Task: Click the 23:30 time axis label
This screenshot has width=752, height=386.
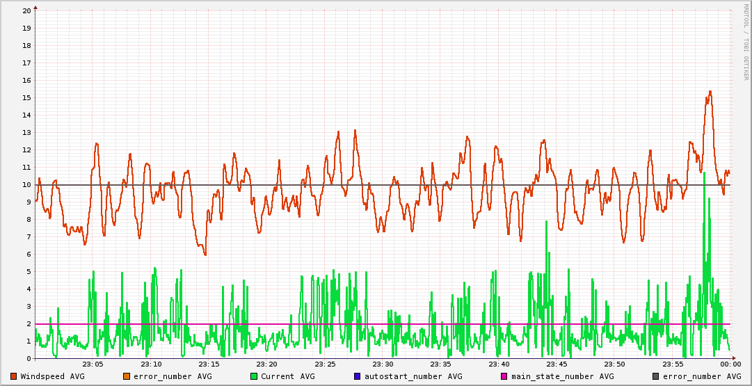Action: click(383, 364)
